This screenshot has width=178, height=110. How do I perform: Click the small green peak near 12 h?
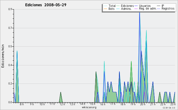(61, 98)
